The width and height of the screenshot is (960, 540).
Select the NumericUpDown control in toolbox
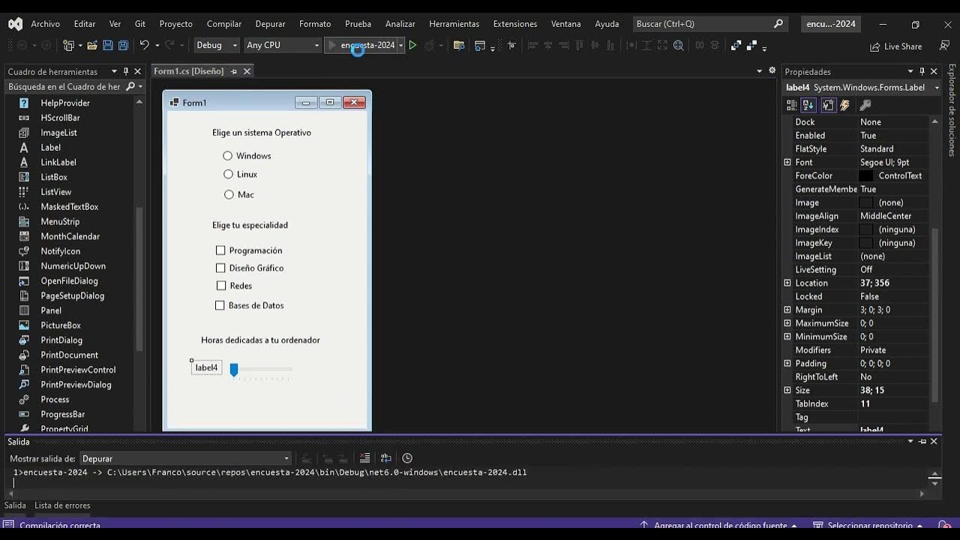tap(73, 266)
